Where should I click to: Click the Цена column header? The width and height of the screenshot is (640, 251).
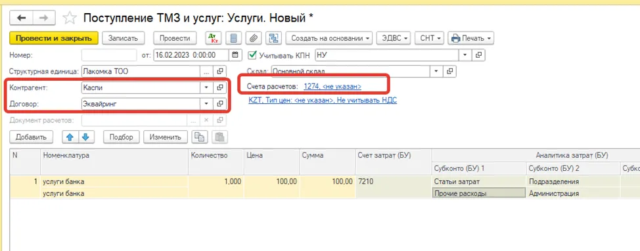pos(271,162)
